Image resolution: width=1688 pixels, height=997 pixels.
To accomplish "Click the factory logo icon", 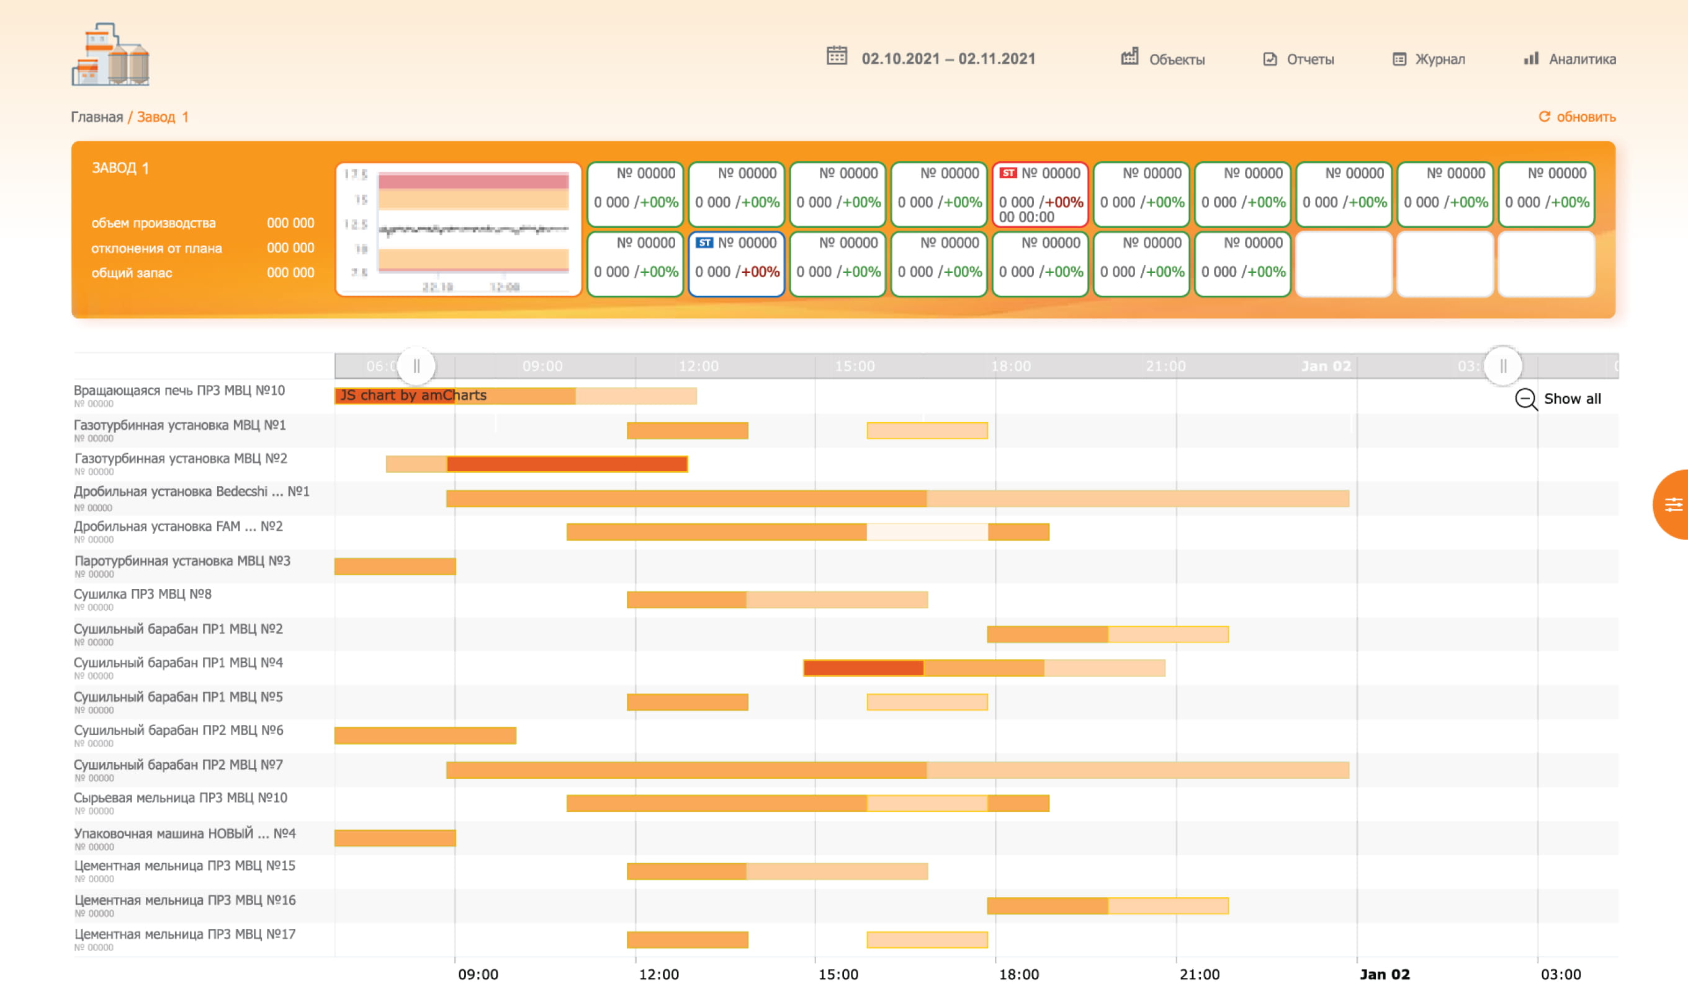I will click(x=110, y=55).
